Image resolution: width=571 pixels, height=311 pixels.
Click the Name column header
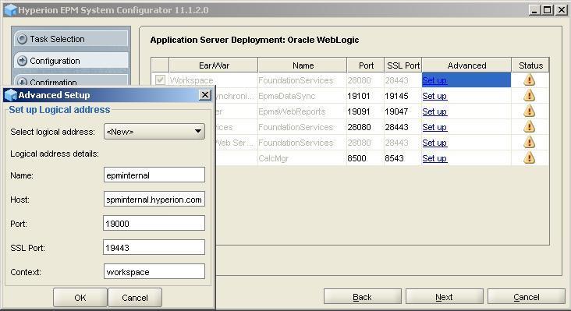(x=303, y=65)
